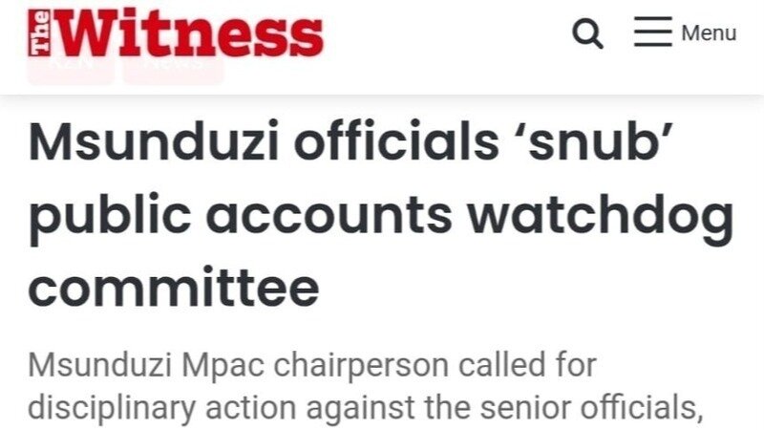Click the faded pink button under the logo's left side
764x430 pixels.
tap(69, 69)
